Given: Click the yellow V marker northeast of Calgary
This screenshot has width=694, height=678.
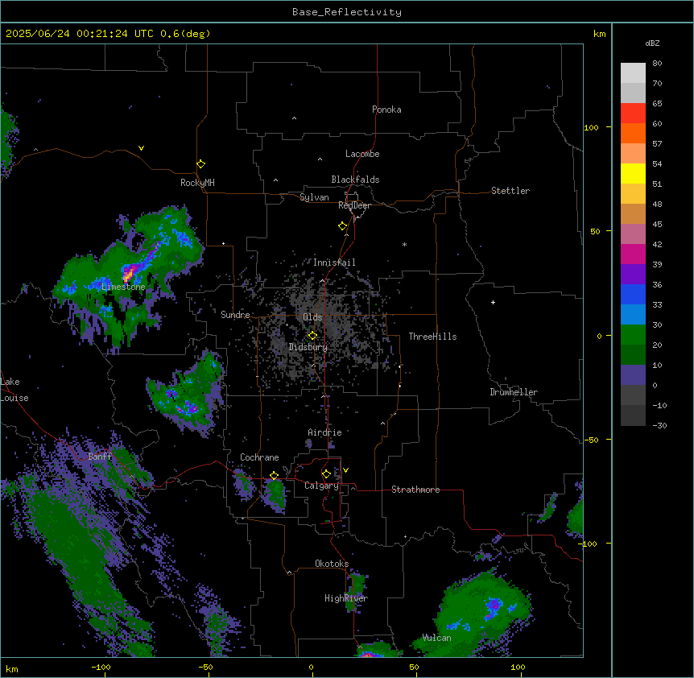Looking at the screenshot, I should [x=345, y=470].
